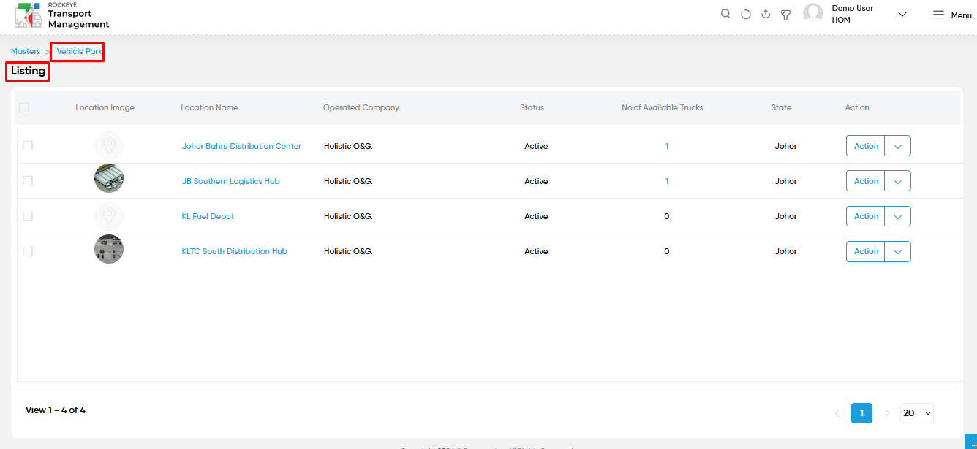Open KL Fuel Depot link
Screen dimensions: 977x449
[208, 216]
